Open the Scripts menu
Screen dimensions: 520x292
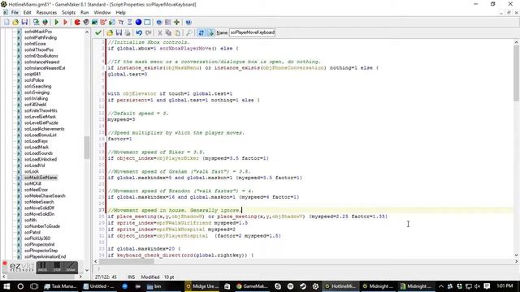point(68,13)
